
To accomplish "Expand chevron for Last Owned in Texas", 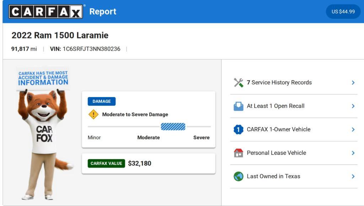I will point(353,176).
